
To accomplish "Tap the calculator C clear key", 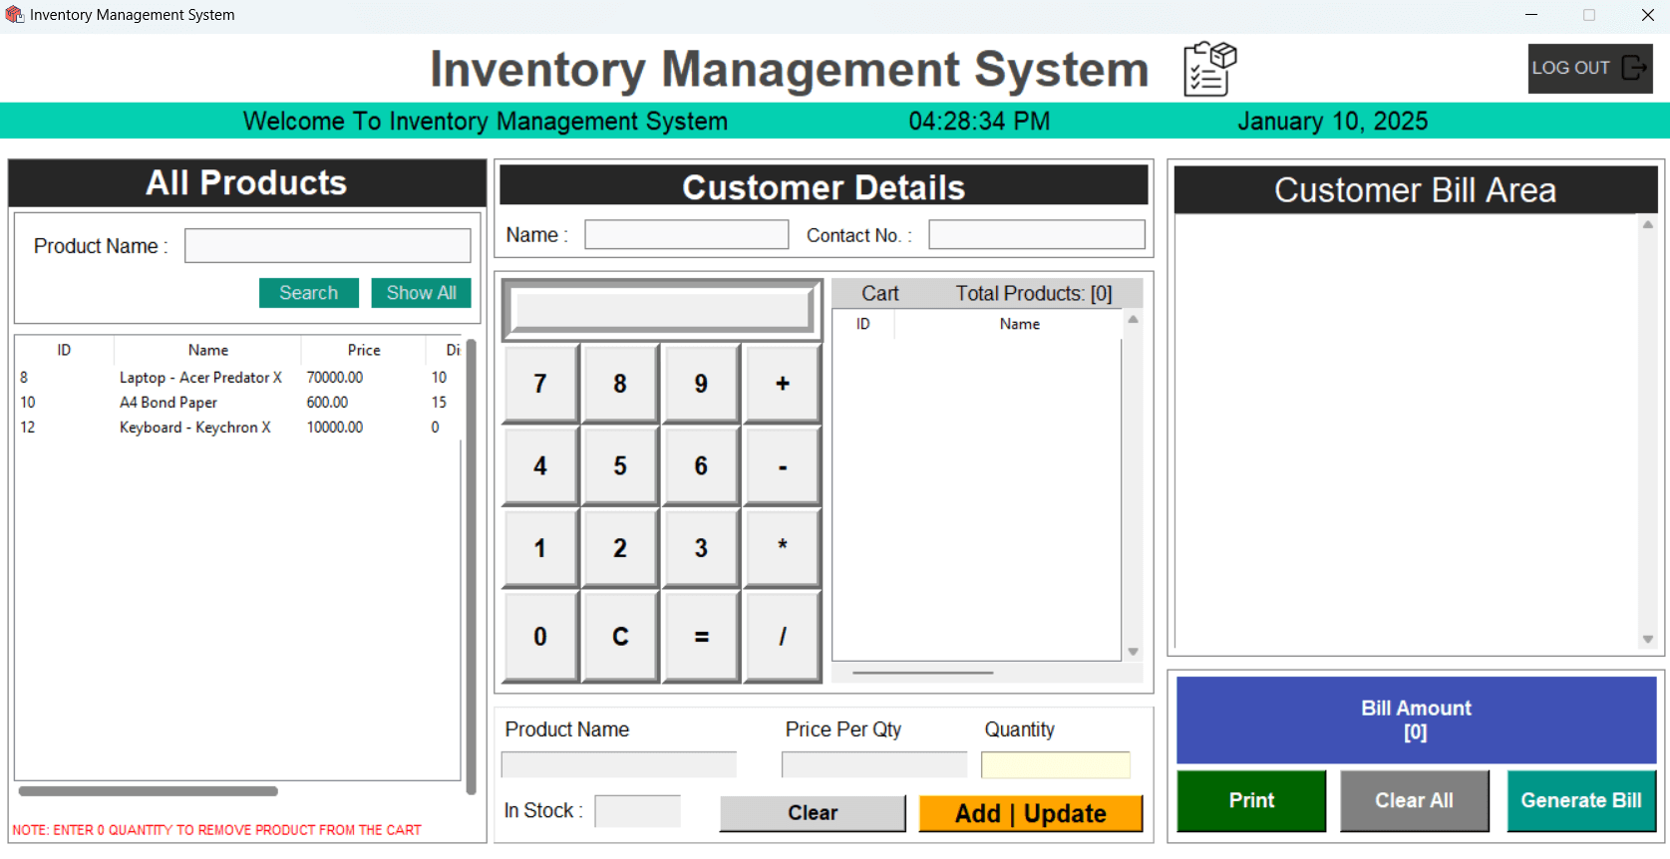I will 620,636.
